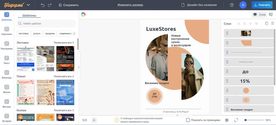Viewport: 276px width, 125px height.
Task: Expand the Графорама logo dropdown chevron
Action: click(x=28, y=5)
